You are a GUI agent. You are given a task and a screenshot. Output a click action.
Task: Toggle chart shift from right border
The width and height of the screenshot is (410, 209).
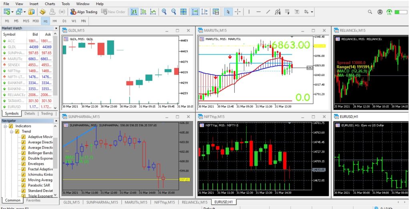[x=205, y=12]
